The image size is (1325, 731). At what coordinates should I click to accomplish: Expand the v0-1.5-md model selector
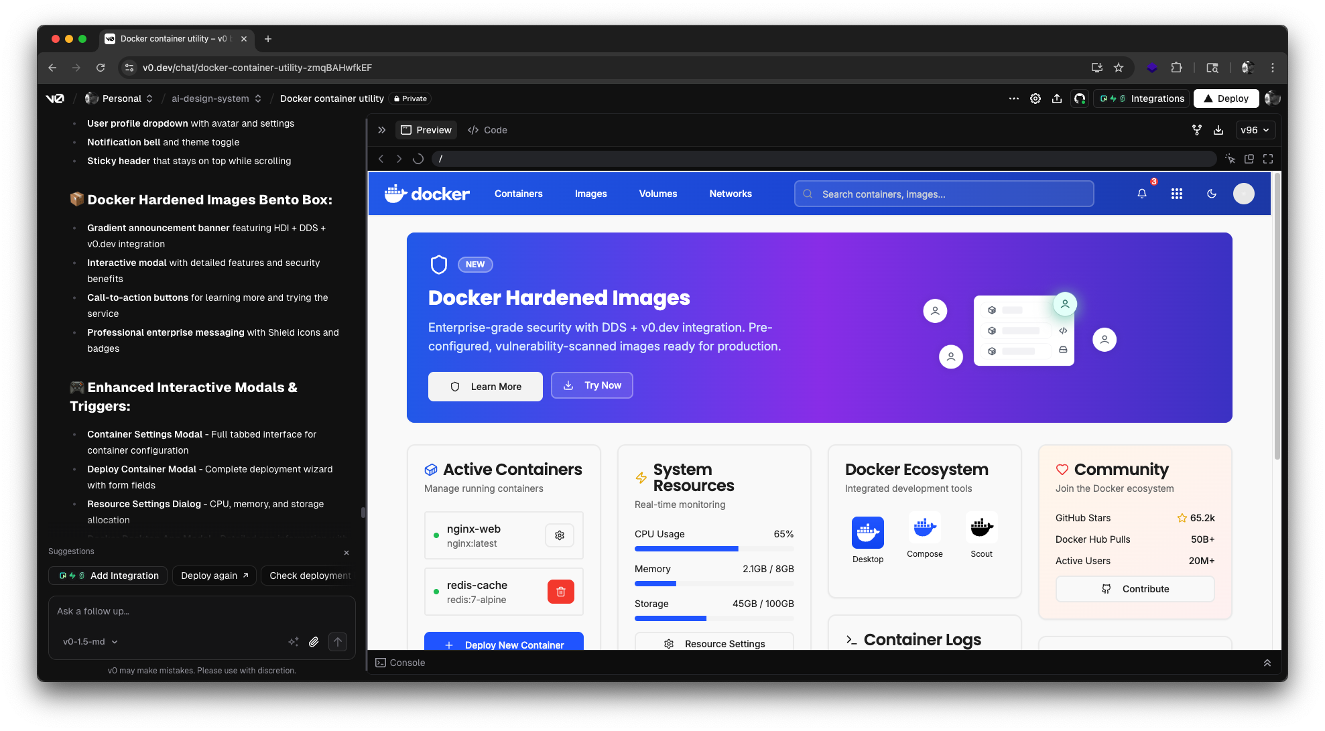tap(88, 641)
